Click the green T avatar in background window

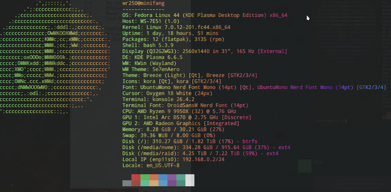pos(305,166)
